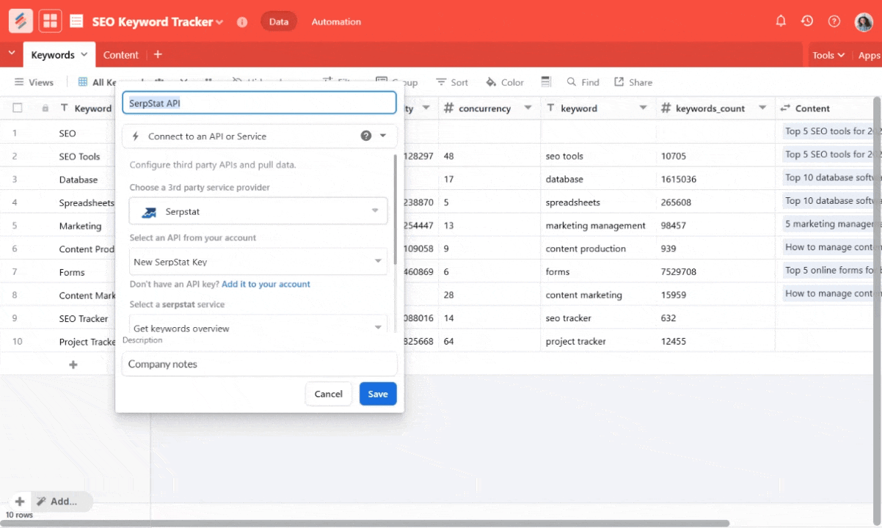
Task: Open the Automation tab
Action: click(x=336, y=22)
